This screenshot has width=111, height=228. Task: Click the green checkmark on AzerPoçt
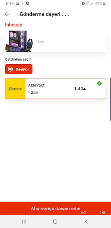pos(99,83)
